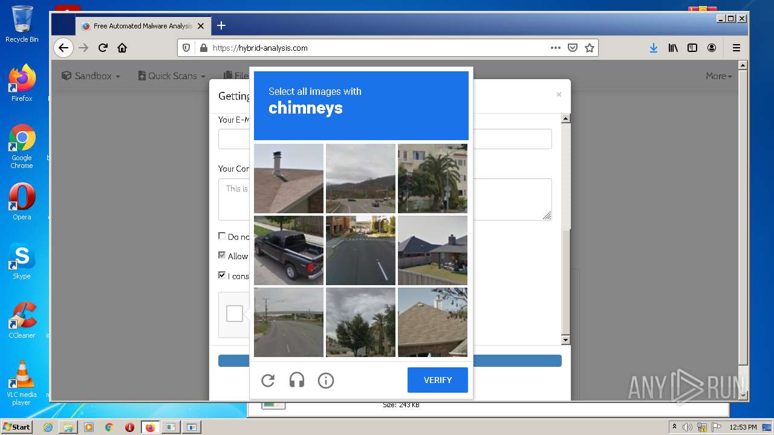Tick the 'Do no...' checkbox

click(222, 236)
